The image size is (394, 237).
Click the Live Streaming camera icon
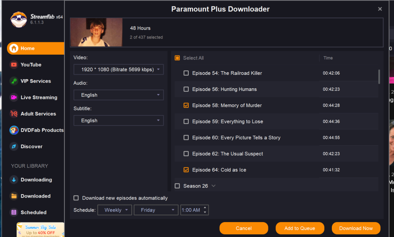coord(14,98)
